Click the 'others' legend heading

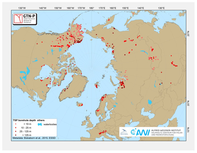pyautogui.click(x=41, y=120)
